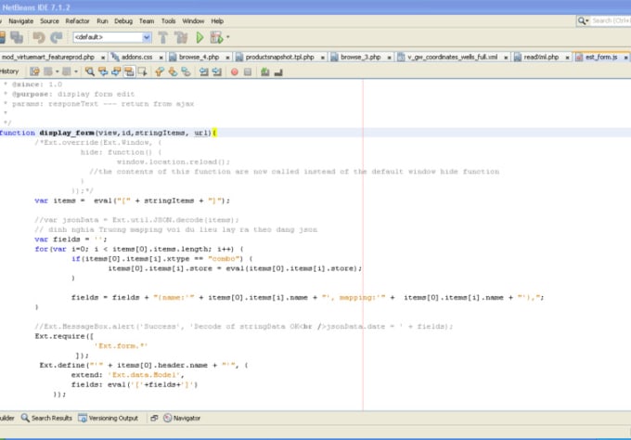Switch to addons.css tab
The width and height of the screenshot is (631, 440).
coord(136,58)
